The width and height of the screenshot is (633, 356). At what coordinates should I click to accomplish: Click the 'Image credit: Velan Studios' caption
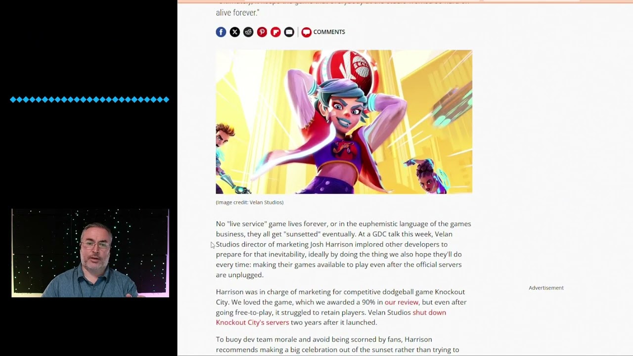coord(250,202)
